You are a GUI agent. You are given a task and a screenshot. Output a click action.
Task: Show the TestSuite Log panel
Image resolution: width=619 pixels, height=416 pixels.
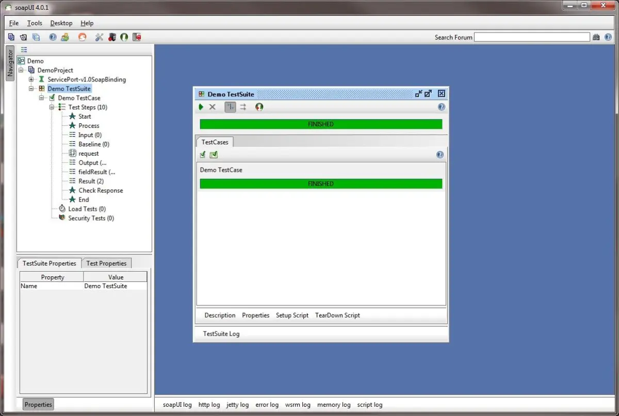click(221, 334)
